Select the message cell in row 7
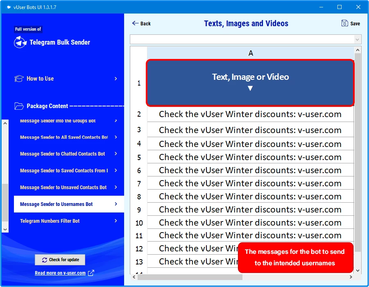 coord(251,183)
